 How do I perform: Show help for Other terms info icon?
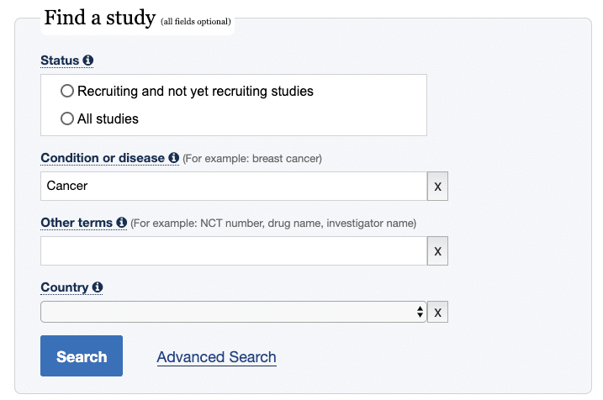click(x=121, y=222)
